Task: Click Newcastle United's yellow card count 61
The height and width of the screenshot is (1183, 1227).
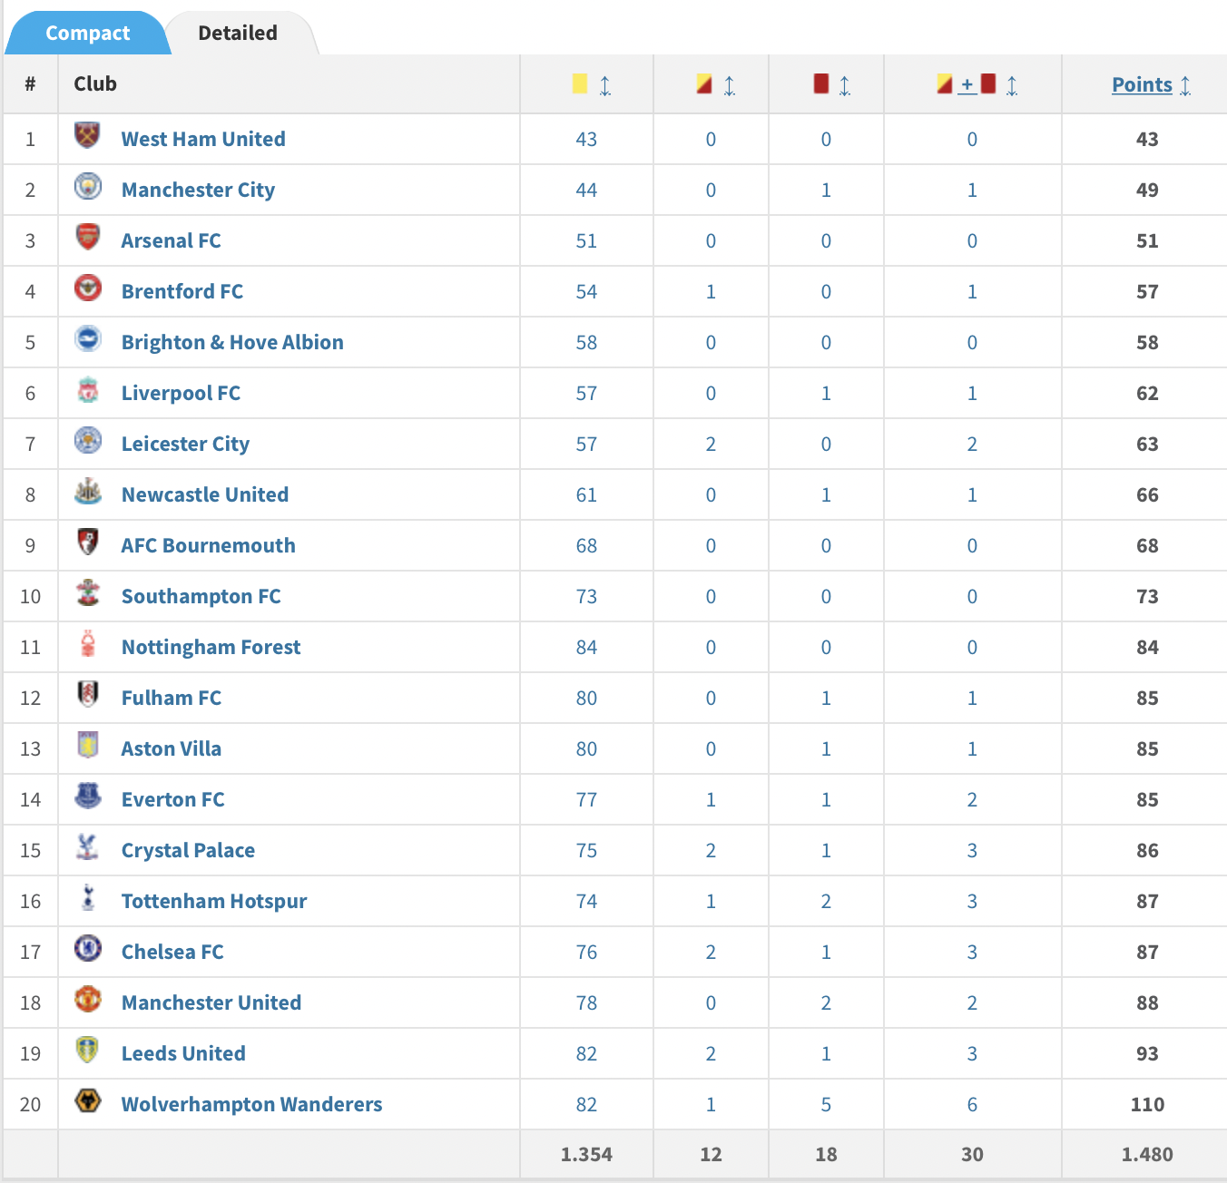Action: [x=586, y=494]
